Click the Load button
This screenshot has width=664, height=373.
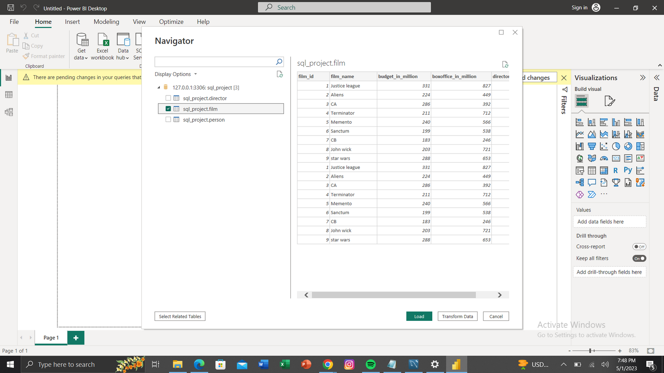click(x=419, y=316)
